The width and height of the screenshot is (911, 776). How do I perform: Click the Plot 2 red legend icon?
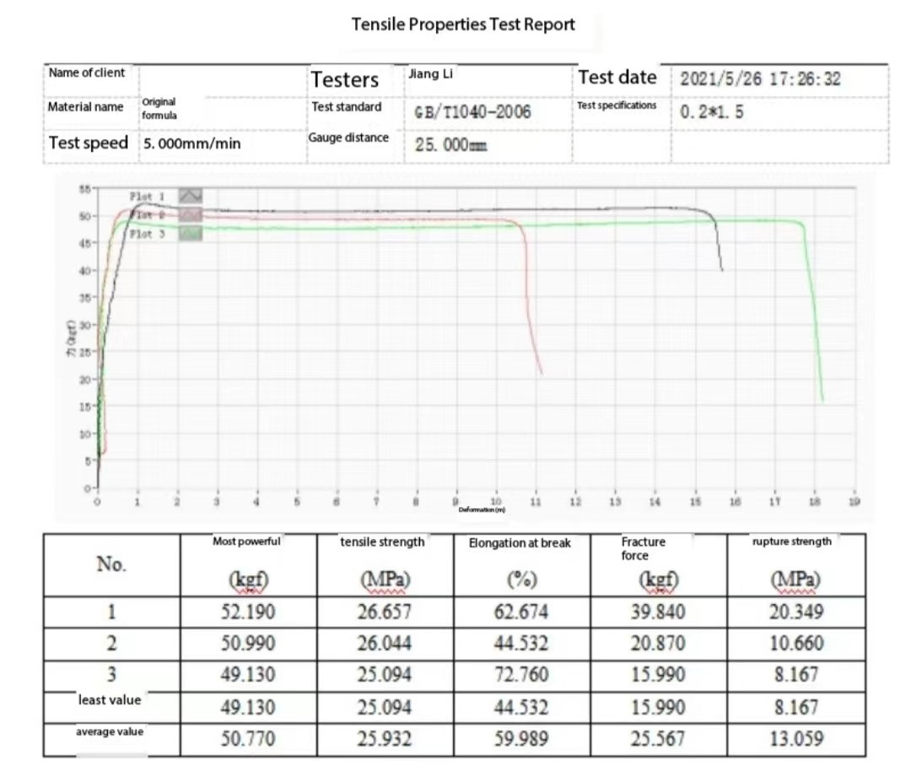192,215
